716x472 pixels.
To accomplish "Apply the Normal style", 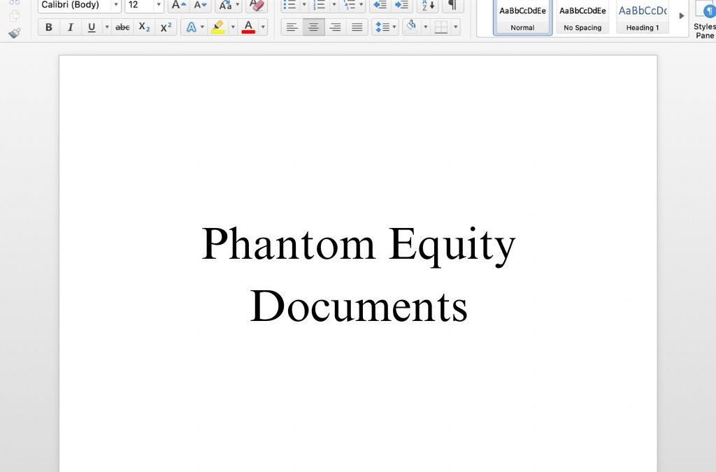I will pyautogui.click(x=522, y=17).
